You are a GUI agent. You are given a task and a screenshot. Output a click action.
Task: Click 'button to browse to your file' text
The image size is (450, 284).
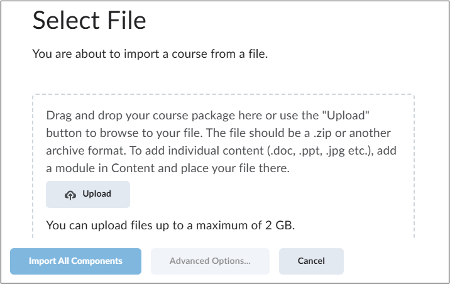coord(124,133)
